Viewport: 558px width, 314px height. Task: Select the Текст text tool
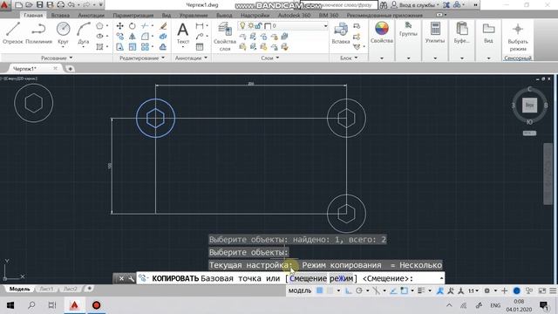point(183,33)
